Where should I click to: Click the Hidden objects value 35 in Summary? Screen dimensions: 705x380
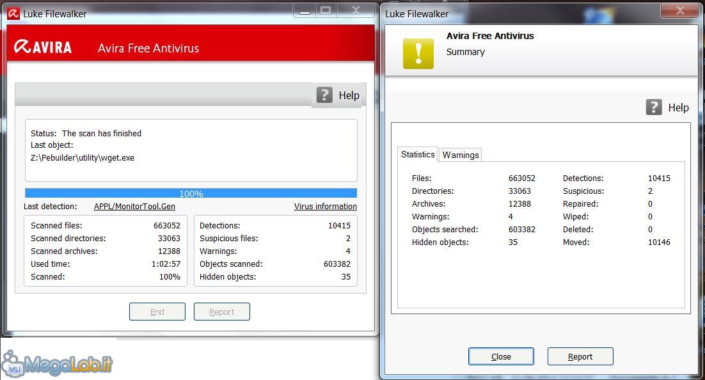[513, 242]
